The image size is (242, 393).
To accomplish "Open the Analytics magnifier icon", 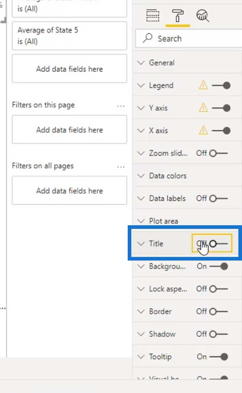I will [203, 16].
